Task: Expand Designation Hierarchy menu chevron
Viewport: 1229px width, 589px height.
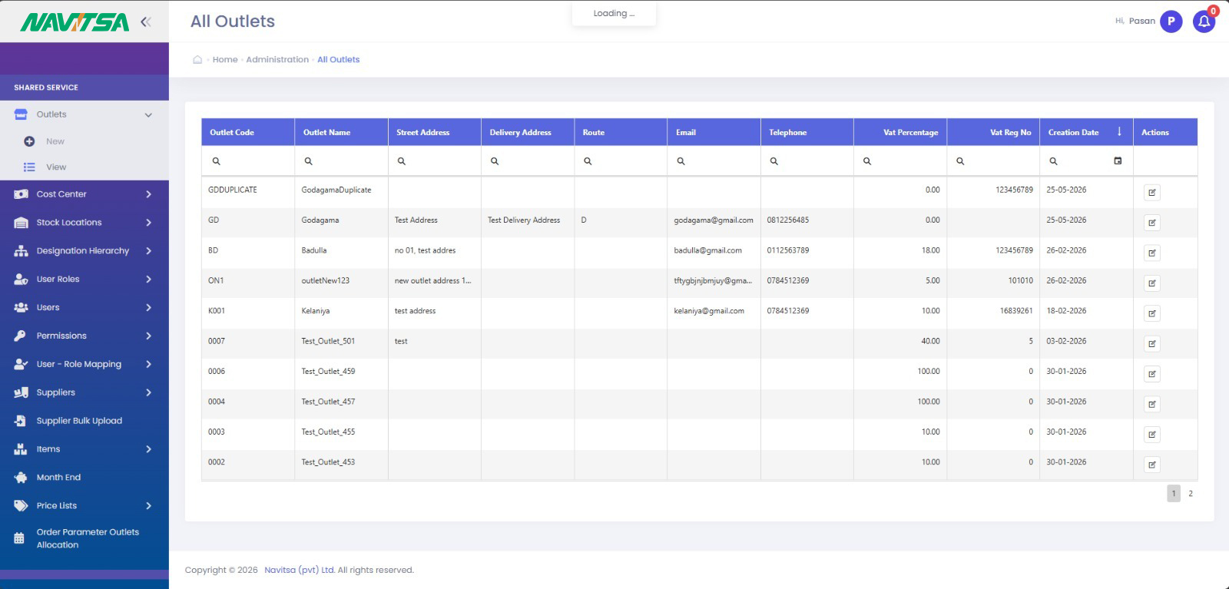Action: 148,251
